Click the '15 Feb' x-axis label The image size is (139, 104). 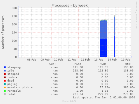point(126,60)
